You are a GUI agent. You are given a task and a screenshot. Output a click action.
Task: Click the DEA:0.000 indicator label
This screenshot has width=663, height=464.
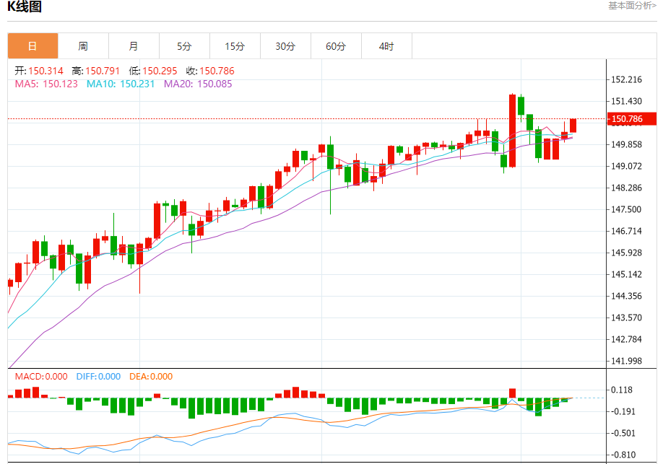[x=151, y=377]
